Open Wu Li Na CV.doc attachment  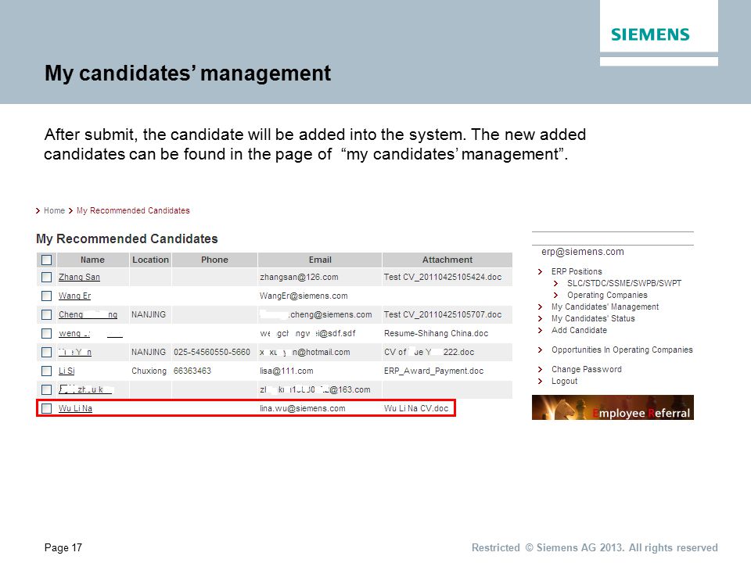(416, 408)
